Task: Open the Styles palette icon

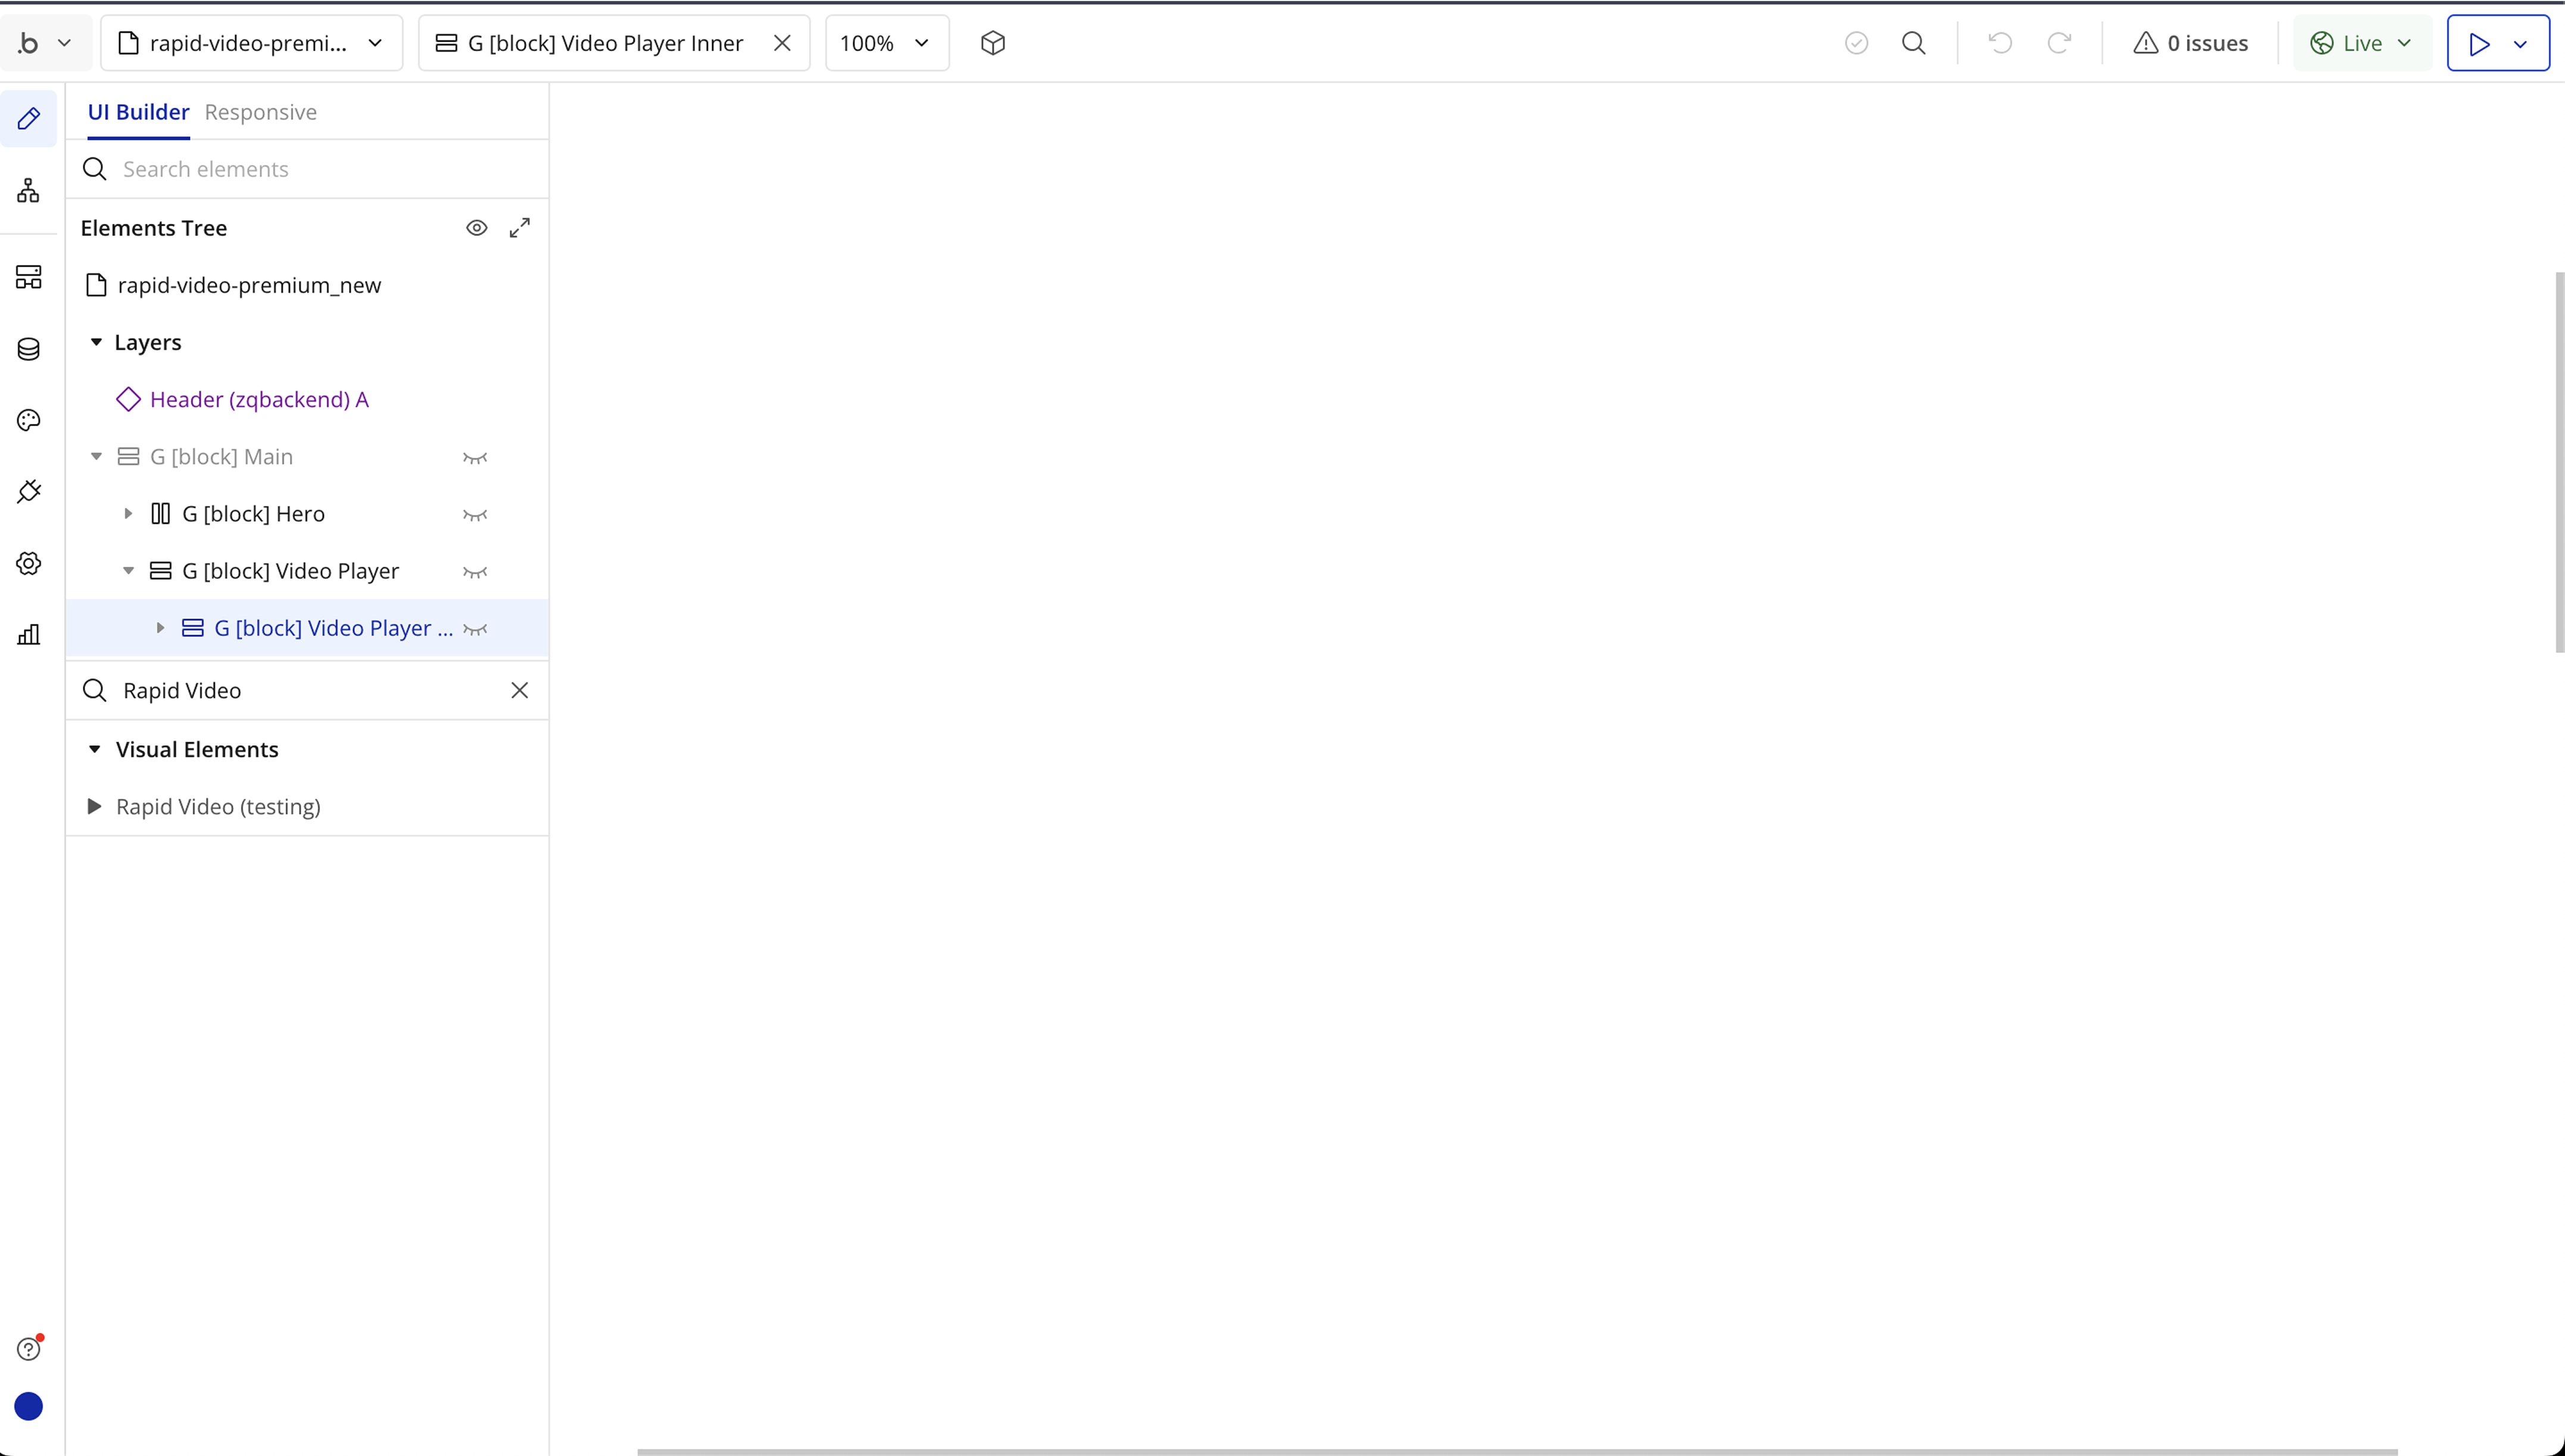Action: pyautogui.click(x=28, y=420)
